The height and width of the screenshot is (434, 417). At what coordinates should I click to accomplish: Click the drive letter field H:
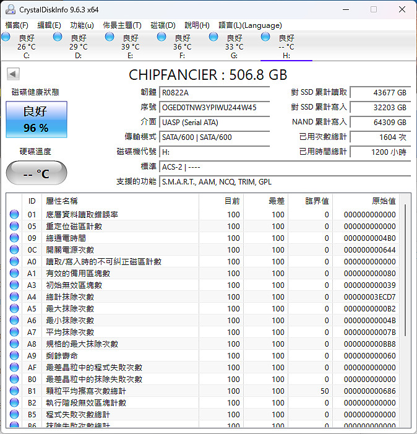(214, 152)
